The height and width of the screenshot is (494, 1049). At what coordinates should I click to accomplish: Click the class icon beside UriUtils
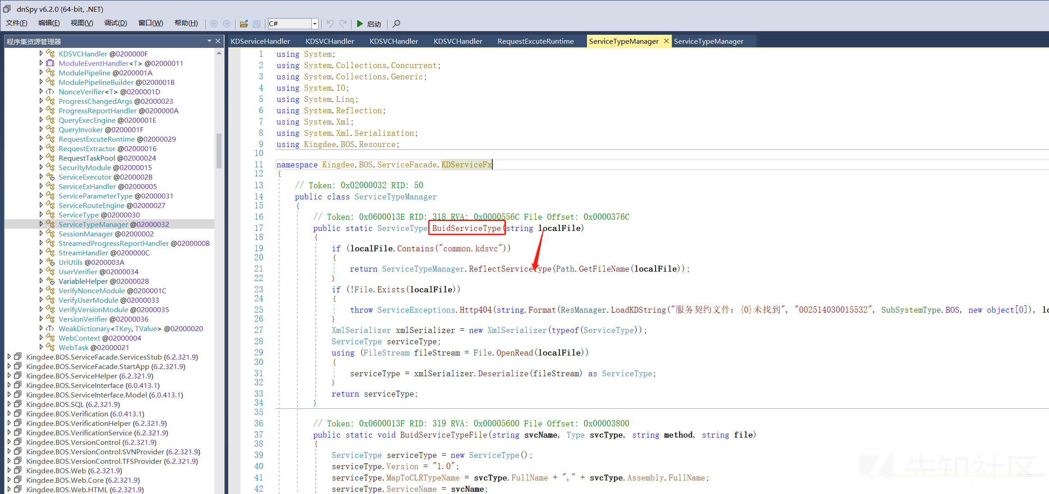coord(50,262)
